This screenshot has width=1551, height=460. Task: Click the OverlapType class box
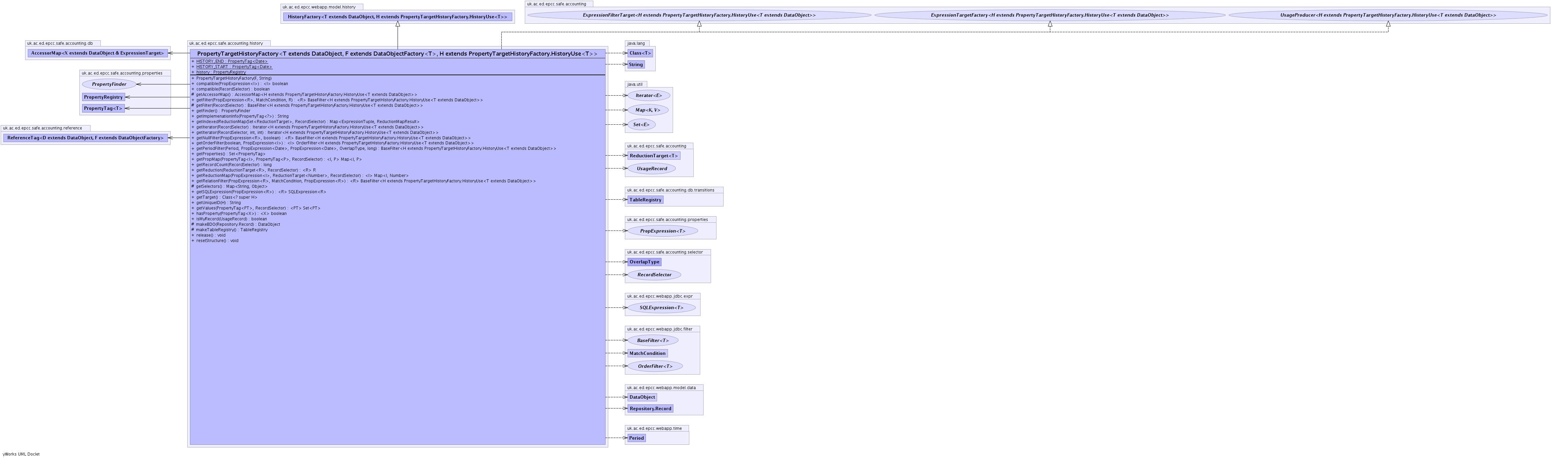[644, 262]
